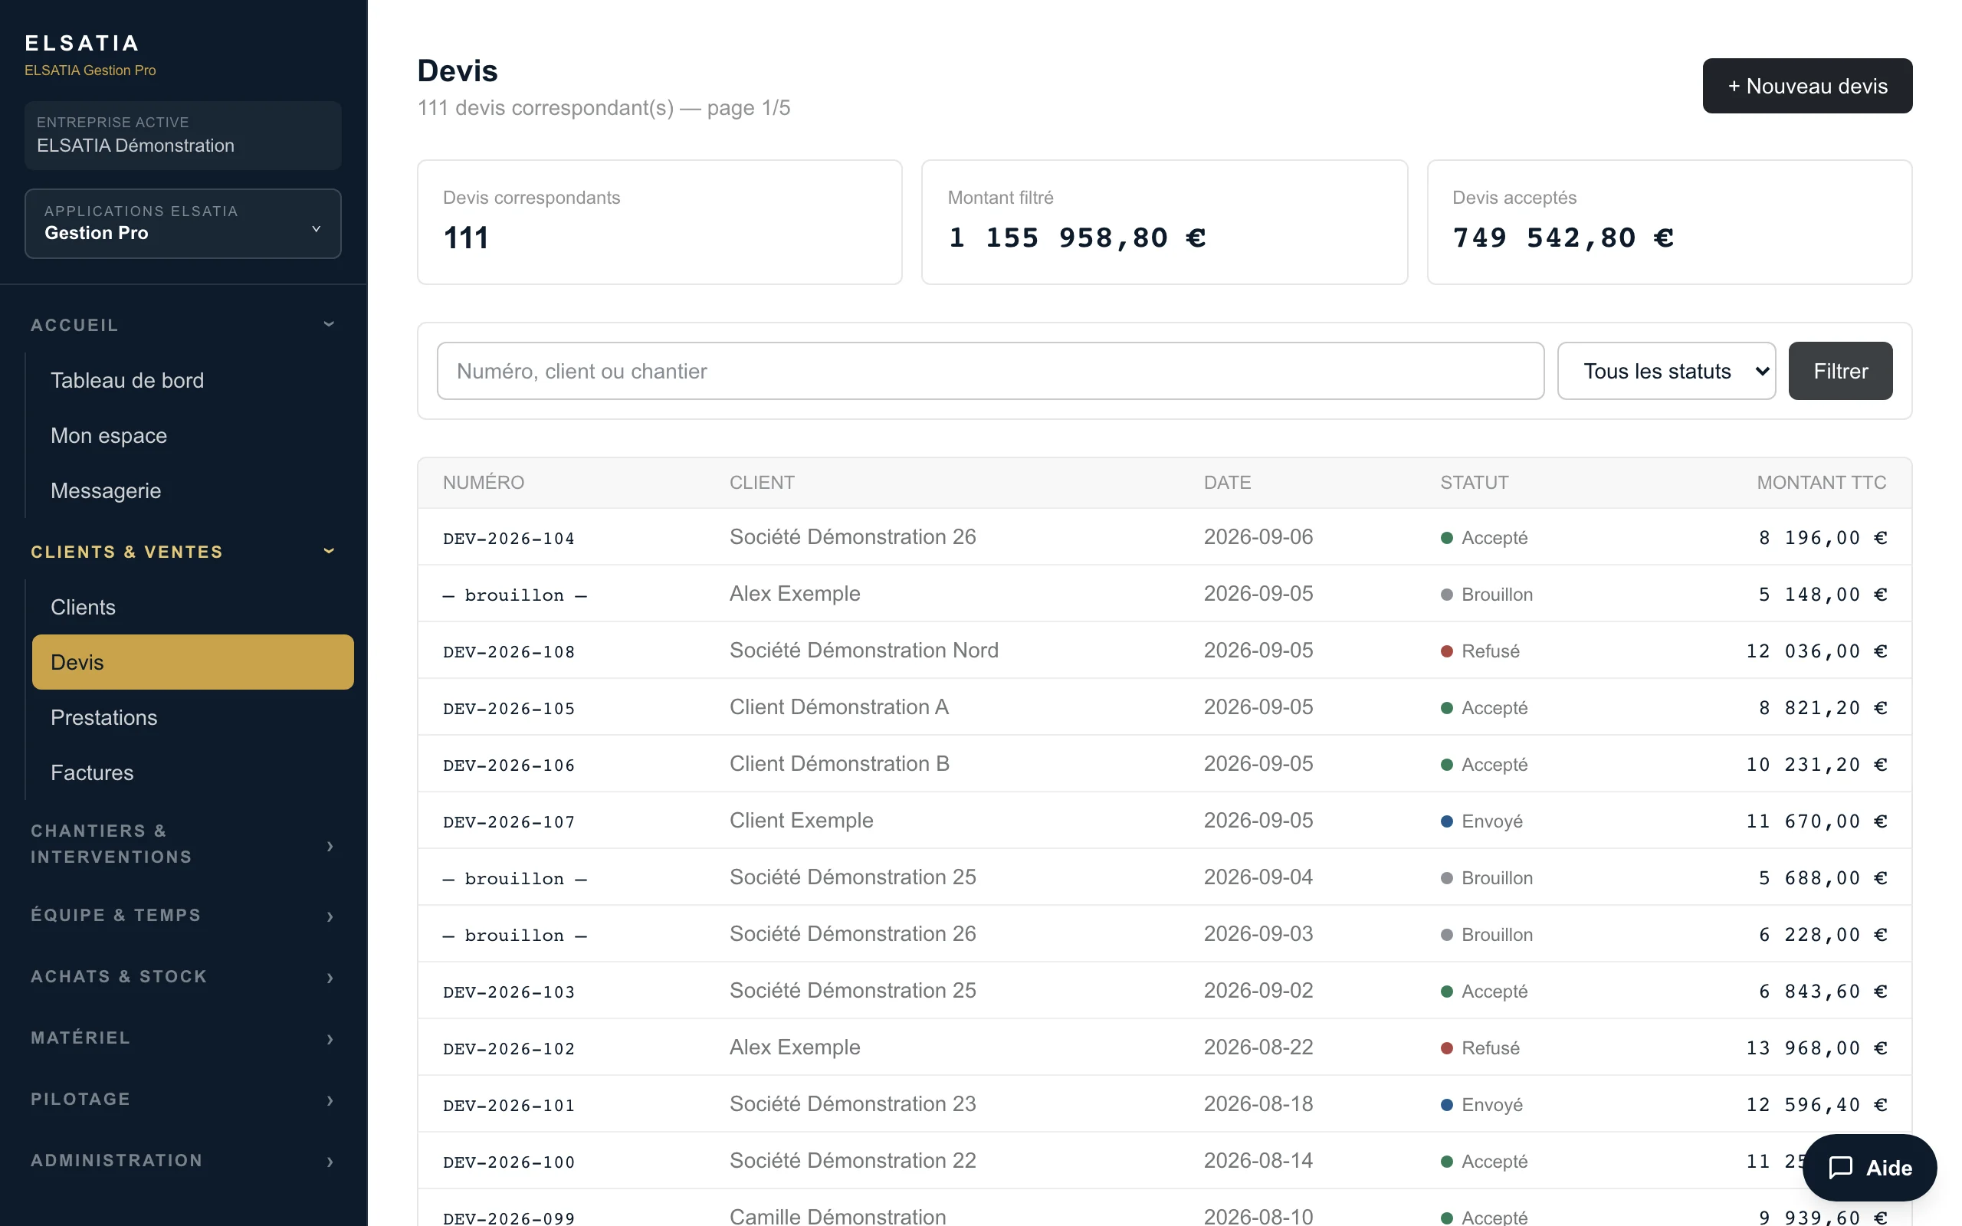Click client Client Démonstration B
The height and width of the screenshot is (1226, 1962).
839,764
